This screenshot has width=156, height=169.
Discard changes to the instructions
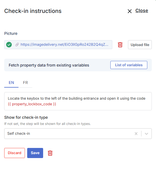(15, 153)
